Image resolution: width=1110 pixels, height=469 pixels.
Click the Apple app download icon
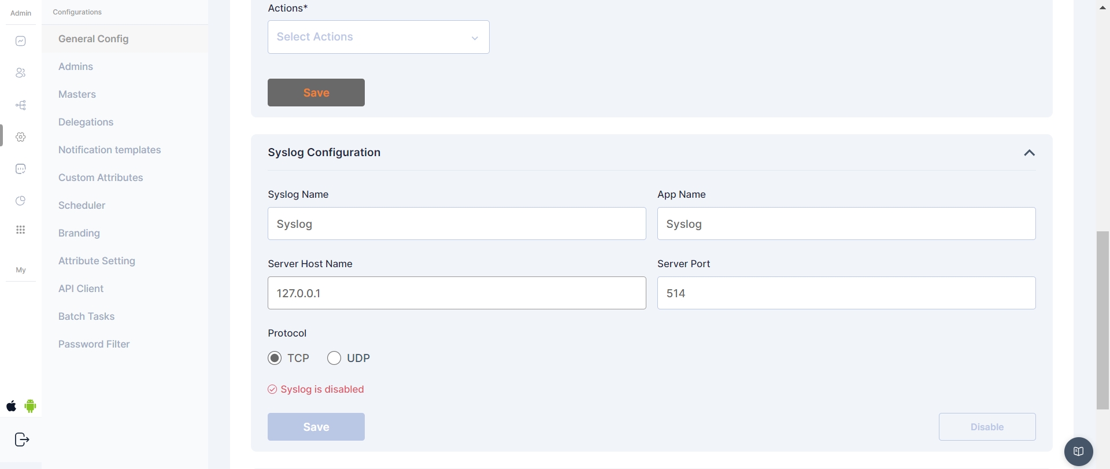coord(12,406)
